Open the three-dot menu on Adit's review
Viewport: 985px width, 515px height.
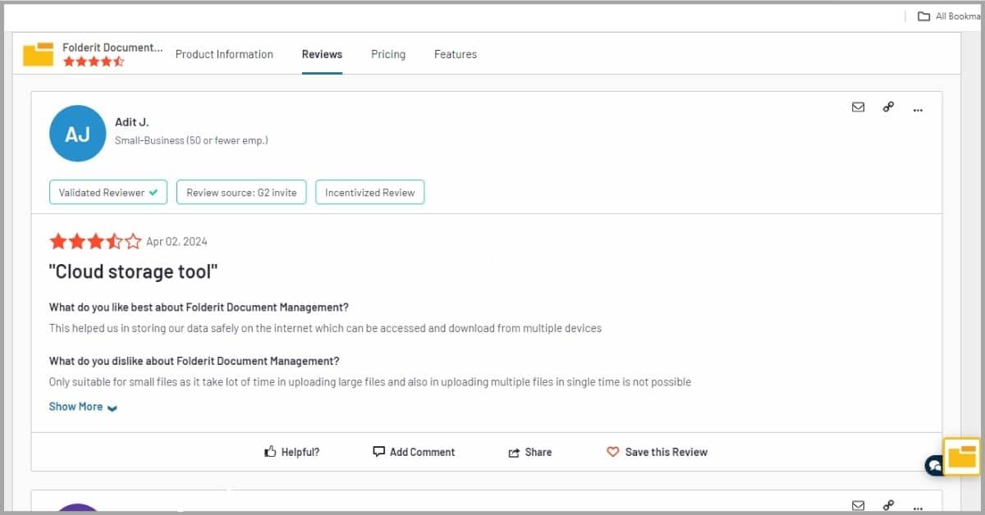(918, 108)
